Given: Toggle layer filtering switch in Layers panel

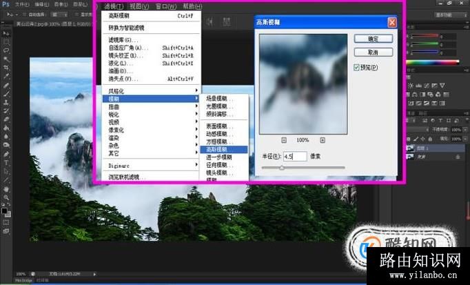Looking at the screenshot, I should [x=466, y=121].
